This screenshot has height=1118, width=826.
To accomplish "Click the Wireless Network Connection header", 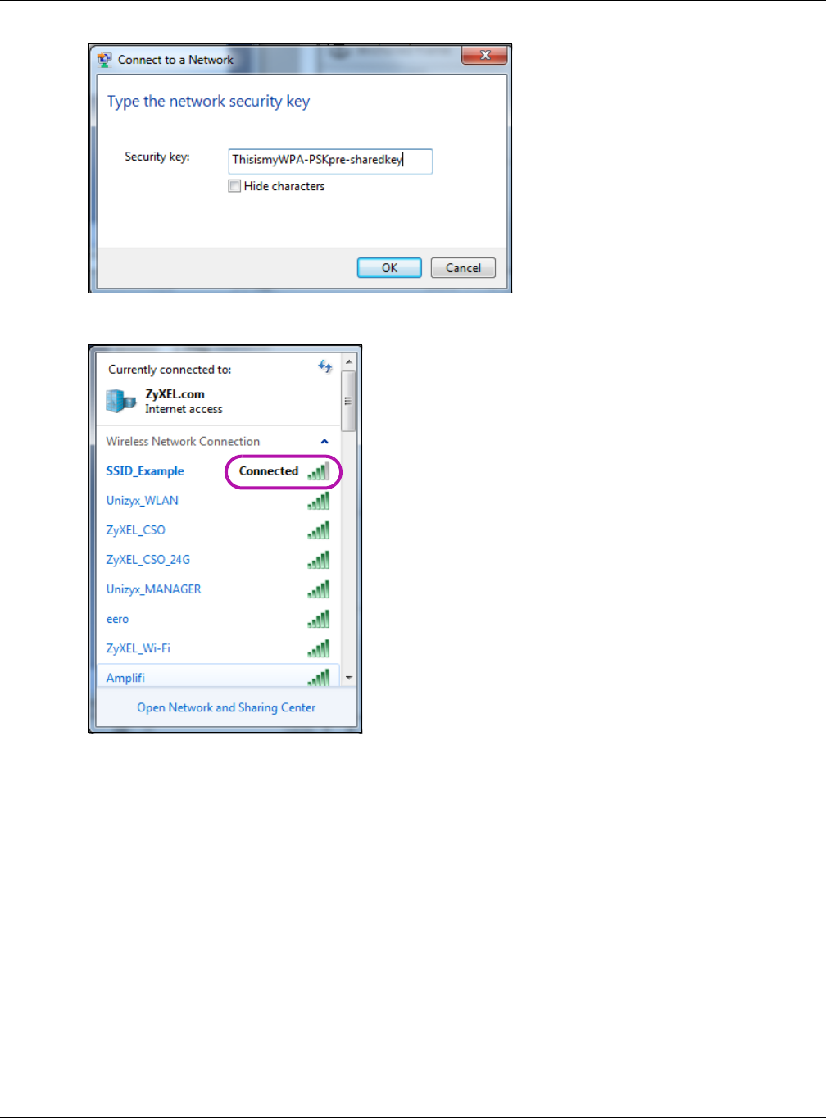I will (x=183, y=442).
